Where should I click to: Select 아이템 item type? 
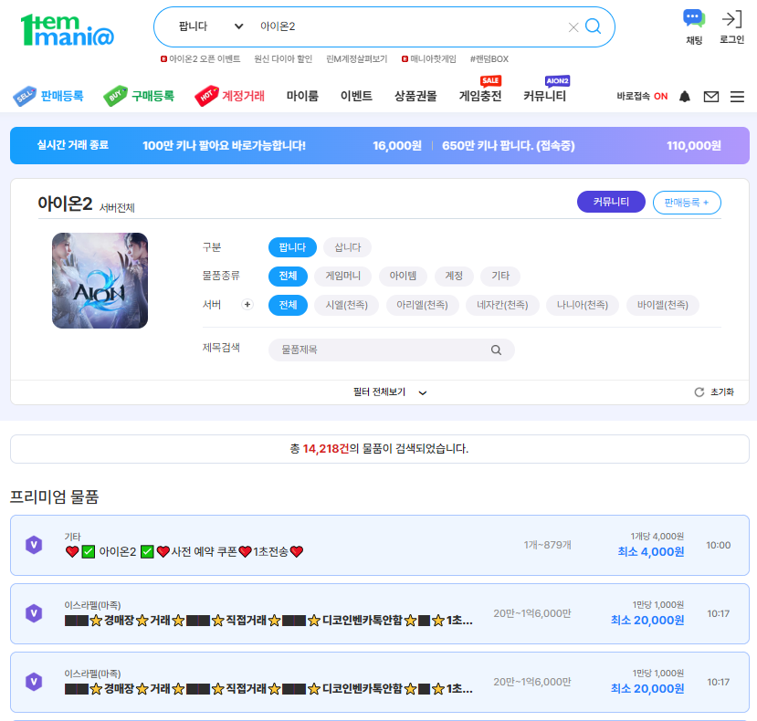coord(403,276)
